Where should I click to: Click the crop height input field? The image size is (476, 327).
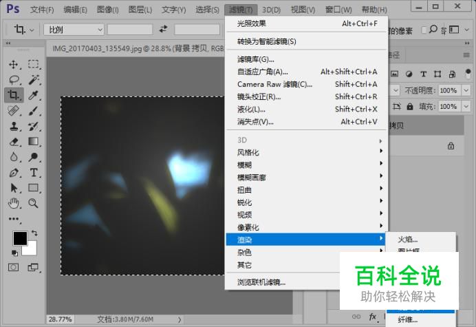197,30
